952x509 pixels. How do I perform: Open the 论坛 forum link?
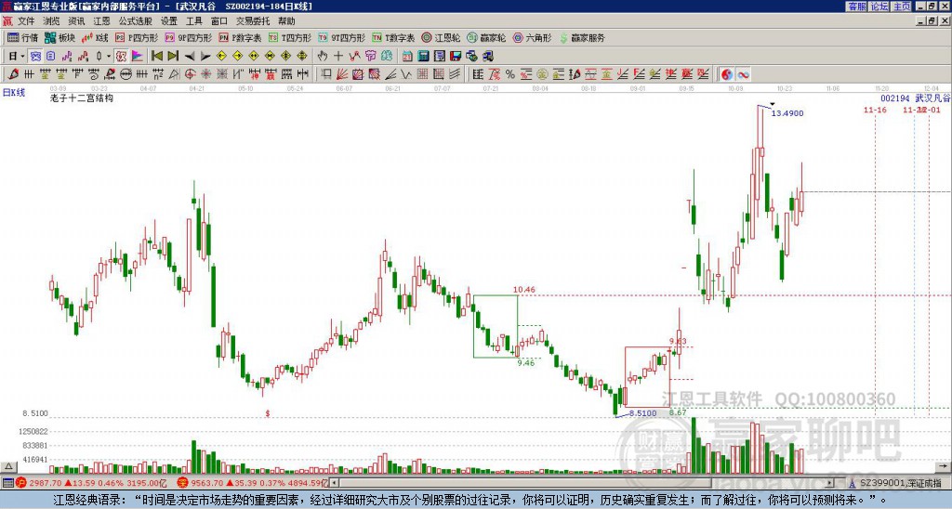879,7
